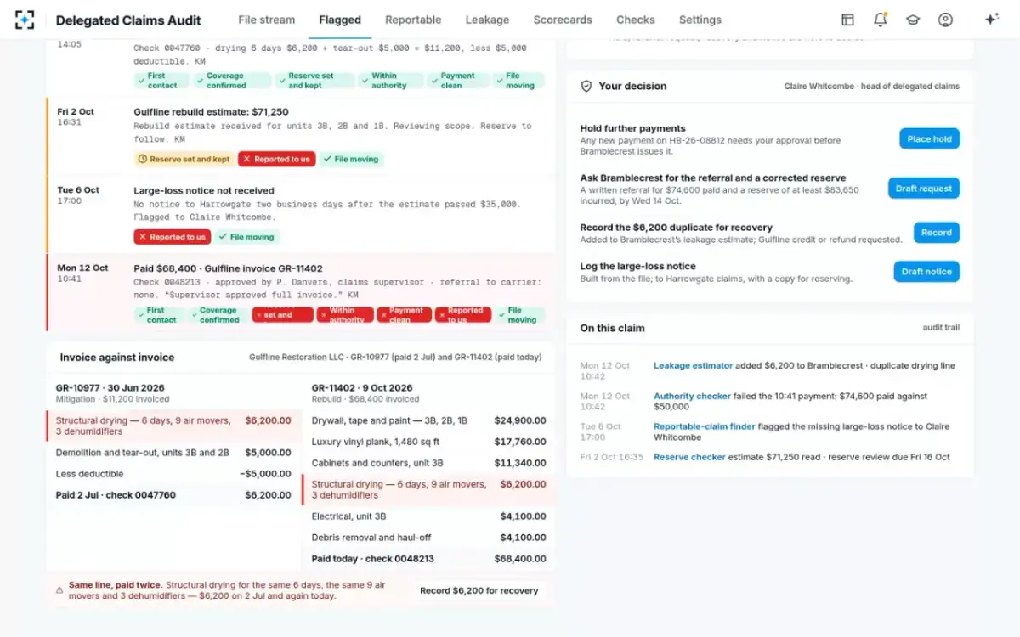Click green Payment clean chip, 14:05 entry

tap(457, 81)
